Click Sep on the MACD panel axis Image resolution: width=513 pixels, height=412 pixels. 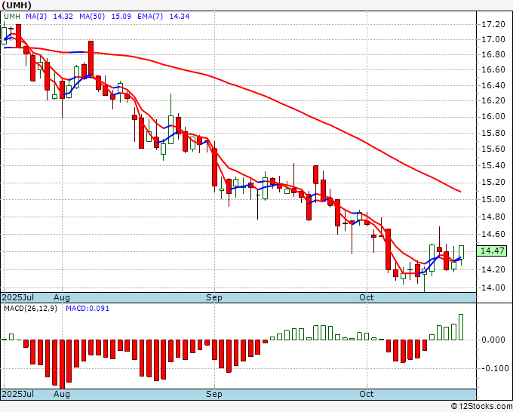pos(214,394)
